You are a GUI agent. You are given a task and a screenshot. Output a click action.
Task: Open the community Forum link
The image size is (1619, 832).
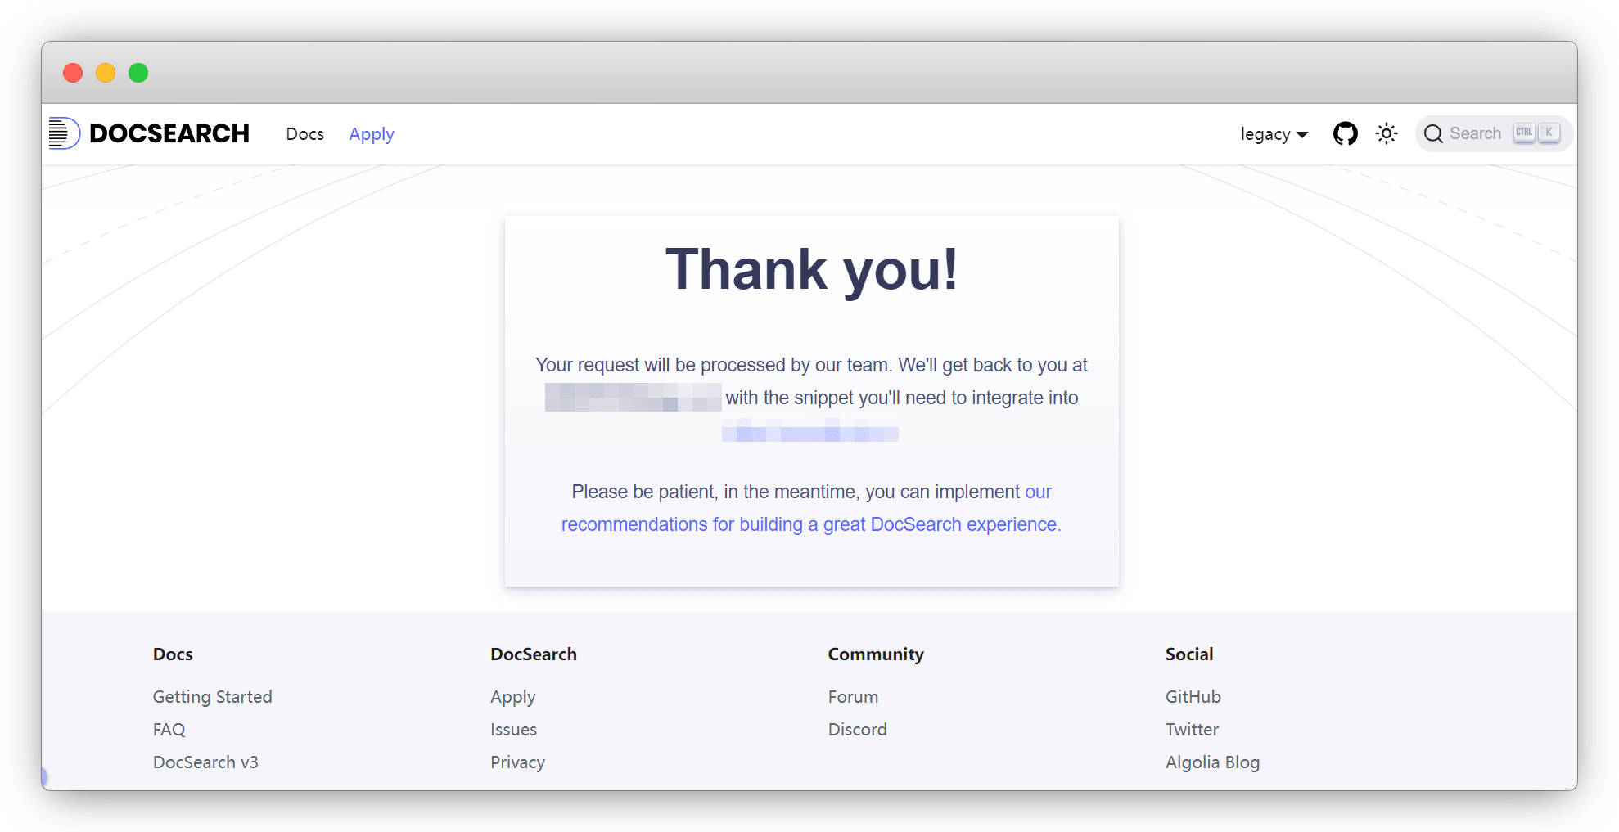[x=853, y=697]
